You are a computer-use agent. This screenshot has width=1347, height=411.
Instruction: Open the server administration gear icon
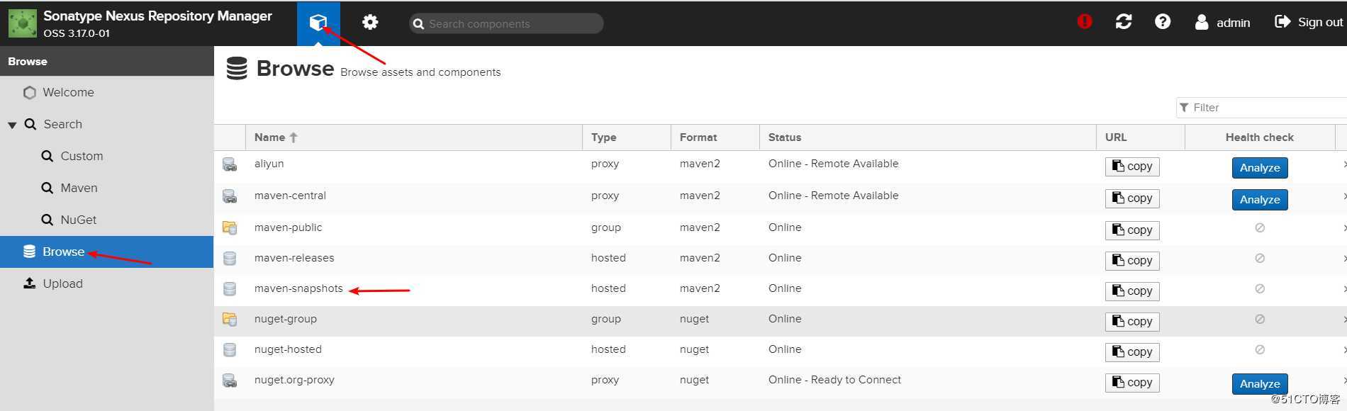coord(370,23)
